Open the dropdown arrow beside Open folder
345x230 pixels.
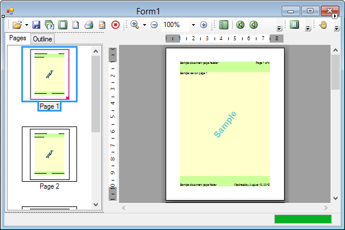point(26,25)
